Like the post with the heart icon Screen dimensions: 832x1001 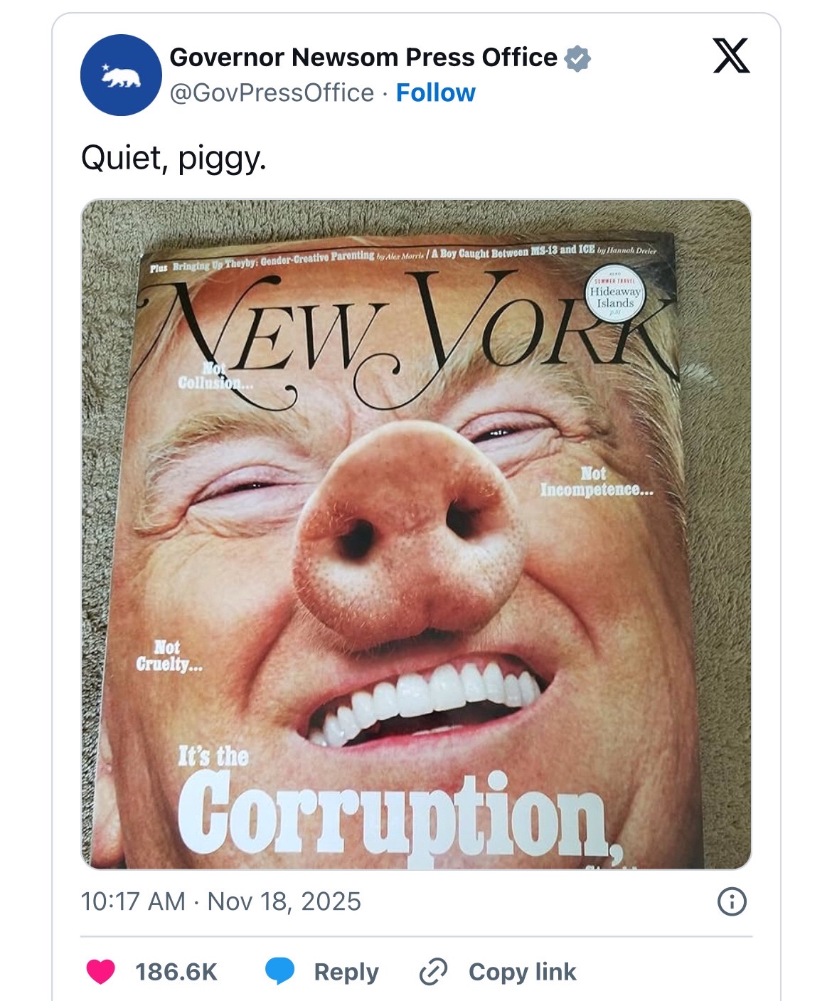click(100, 971)
